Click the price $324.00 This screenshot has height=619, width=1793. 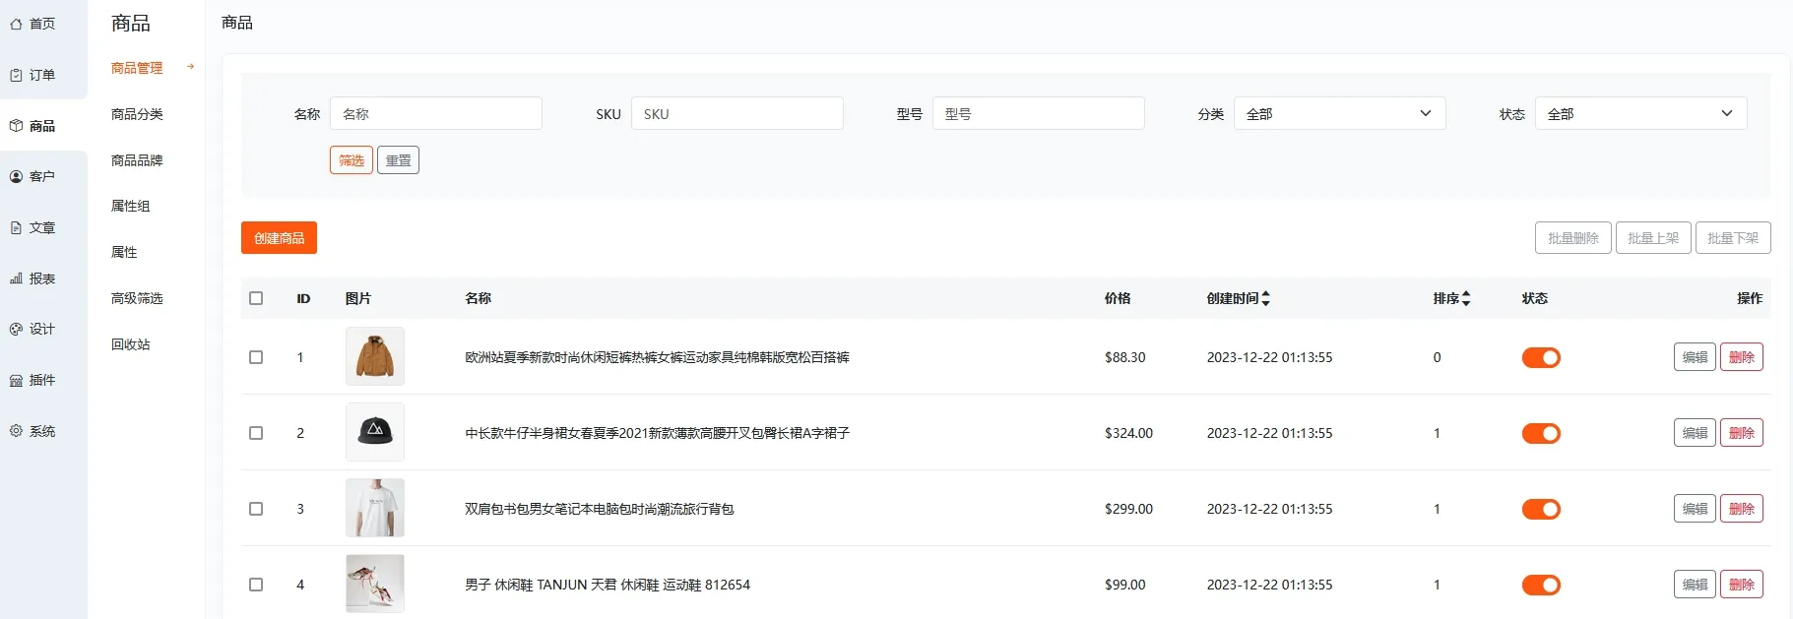coord(1128,433)
